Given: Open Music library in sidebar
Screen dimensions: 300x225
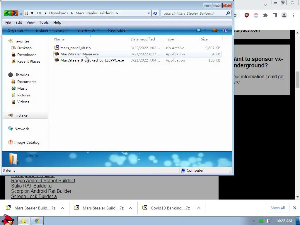Looking at the screenshot, I should click(22, 88).
